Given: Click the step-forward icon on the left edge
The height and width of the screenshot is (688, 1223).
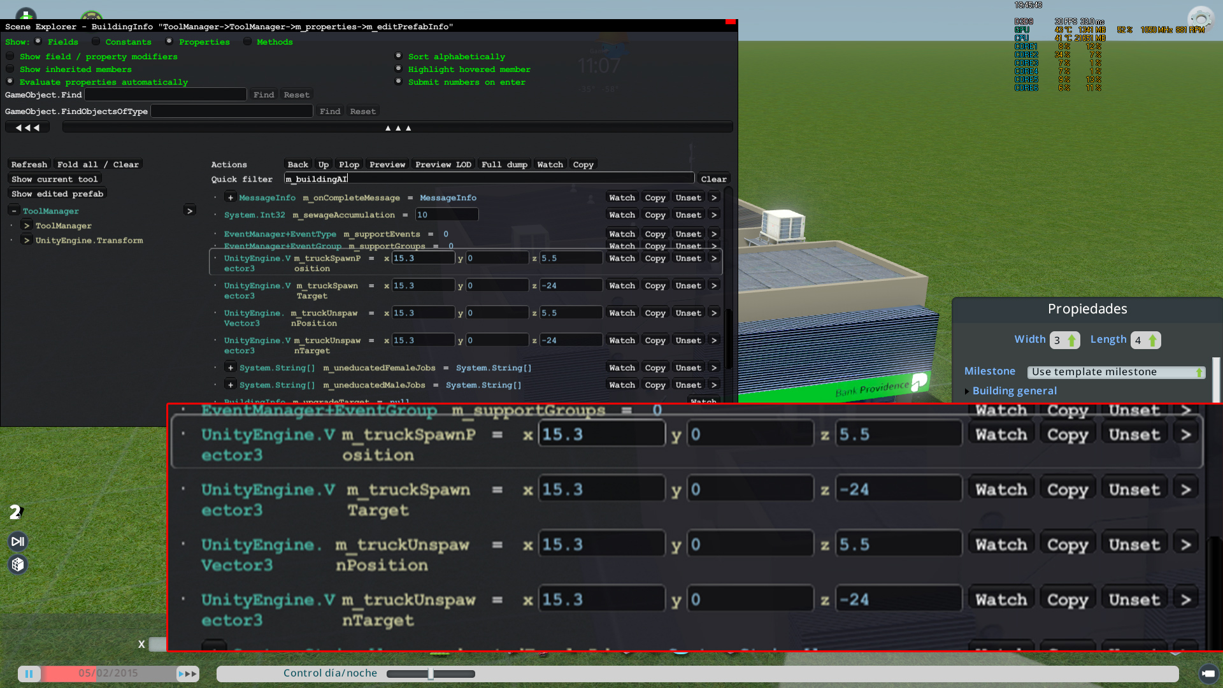Looking at the screenshot, I should pyautogui.click(x=18, y=541).
